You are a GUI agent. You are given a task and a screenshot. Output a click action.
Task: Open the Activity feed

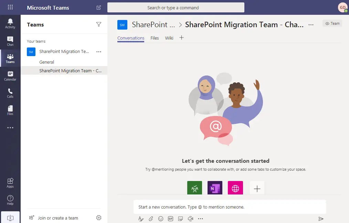[x=10, y=24]
